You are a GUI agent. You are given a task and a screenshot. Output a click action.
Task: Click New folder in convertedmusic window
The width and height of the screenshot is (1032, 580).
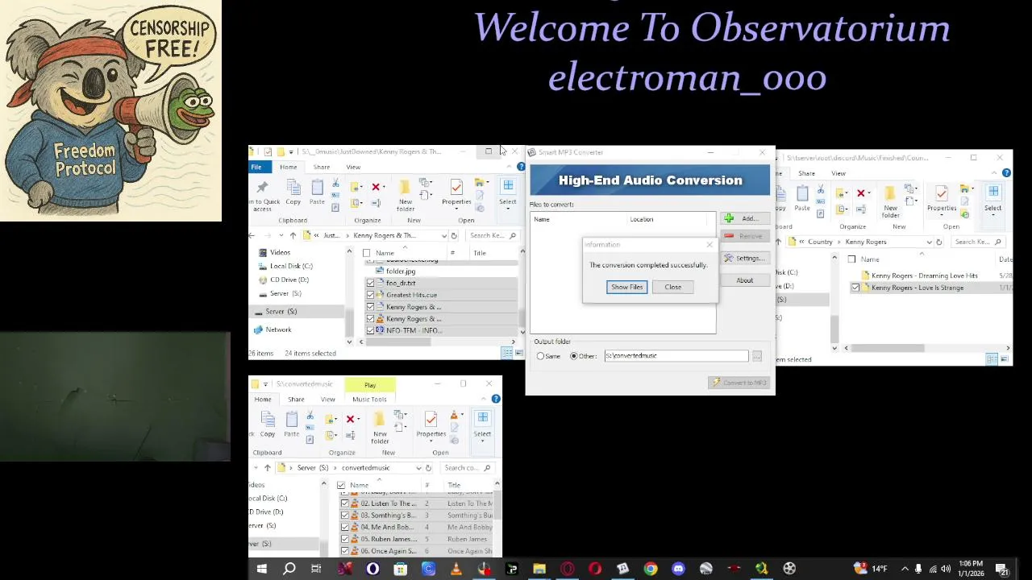pyautogui.click(x=380, y=428)
